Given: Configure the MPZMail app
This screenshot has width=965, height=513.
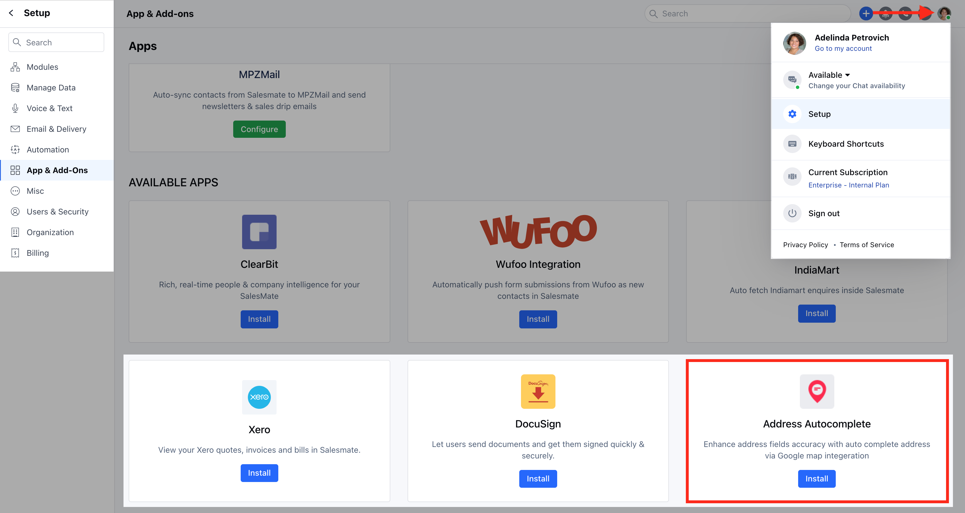Looking at the screenshot, I should point(259,129).
